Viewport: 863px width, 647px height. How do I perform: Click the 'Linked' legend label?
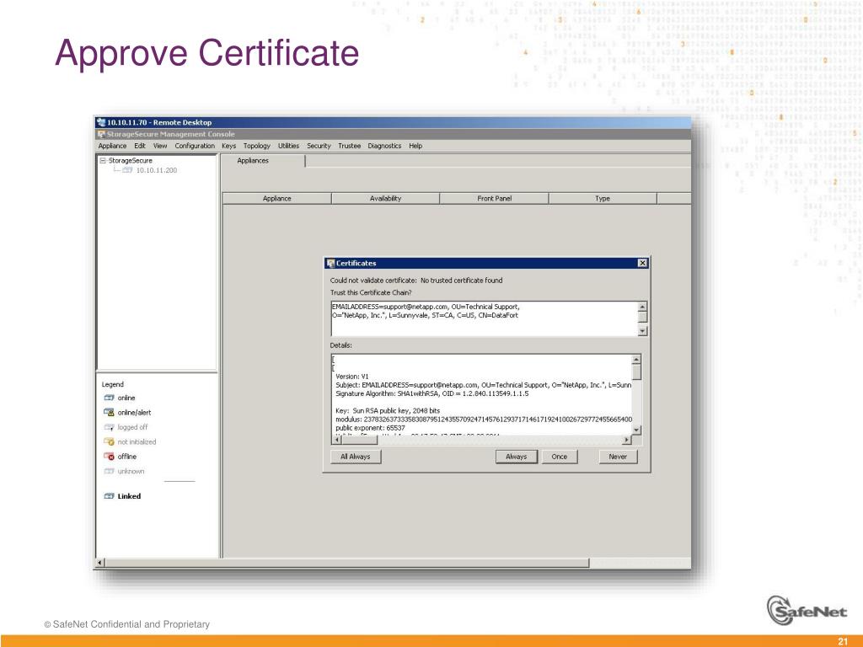pos(129,496)
